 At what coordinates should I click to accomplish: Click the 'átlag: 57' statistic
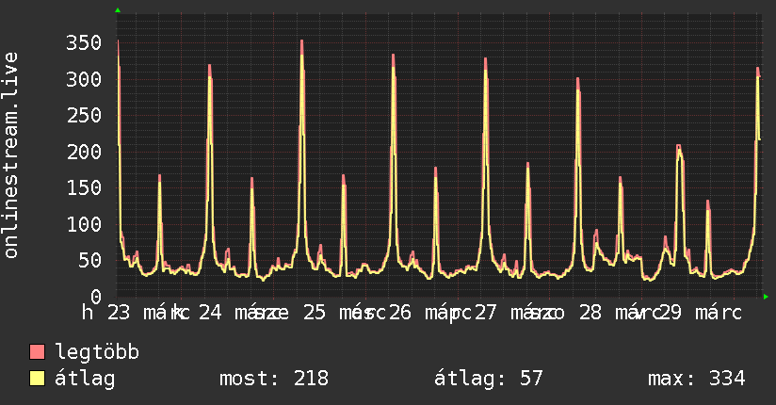(489, 379)
